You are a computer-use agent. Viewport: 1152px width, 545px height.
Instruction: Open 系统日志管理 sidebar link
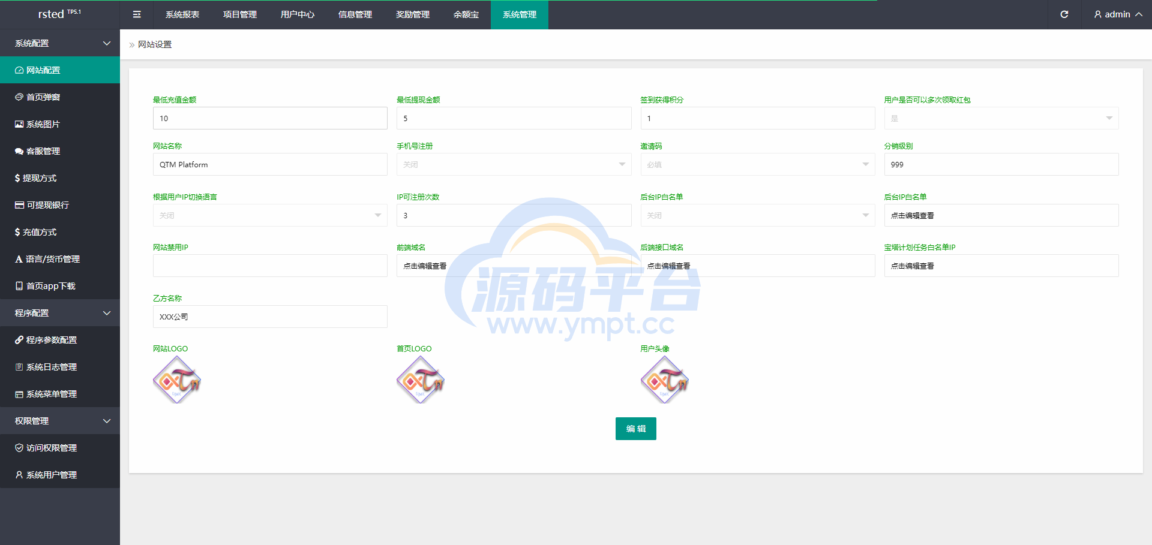(x=60, y=367)
